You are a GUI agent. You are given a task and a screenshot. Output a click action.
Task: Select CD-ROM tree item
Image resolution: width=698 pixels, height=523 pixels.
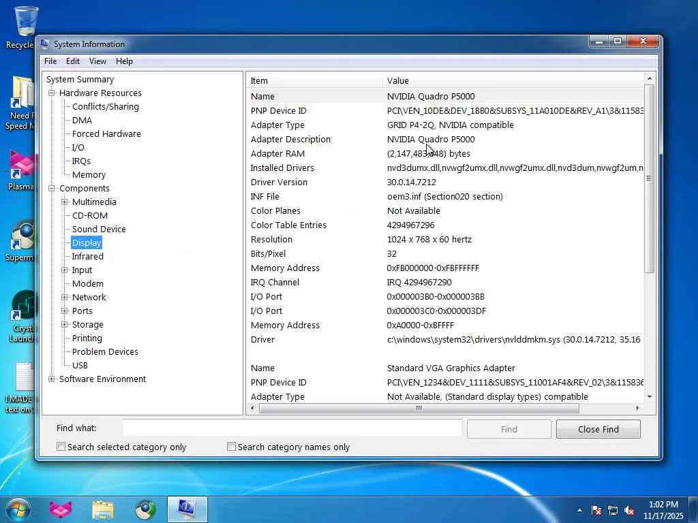[90, 216]
